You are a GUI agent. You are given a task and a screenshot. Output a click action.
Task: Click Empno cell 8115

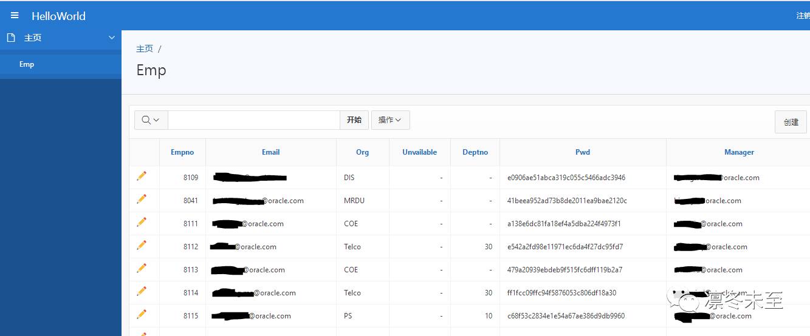(x=191, y=316)
